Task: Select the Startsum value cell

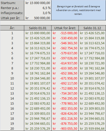Action: pos(38,3)
